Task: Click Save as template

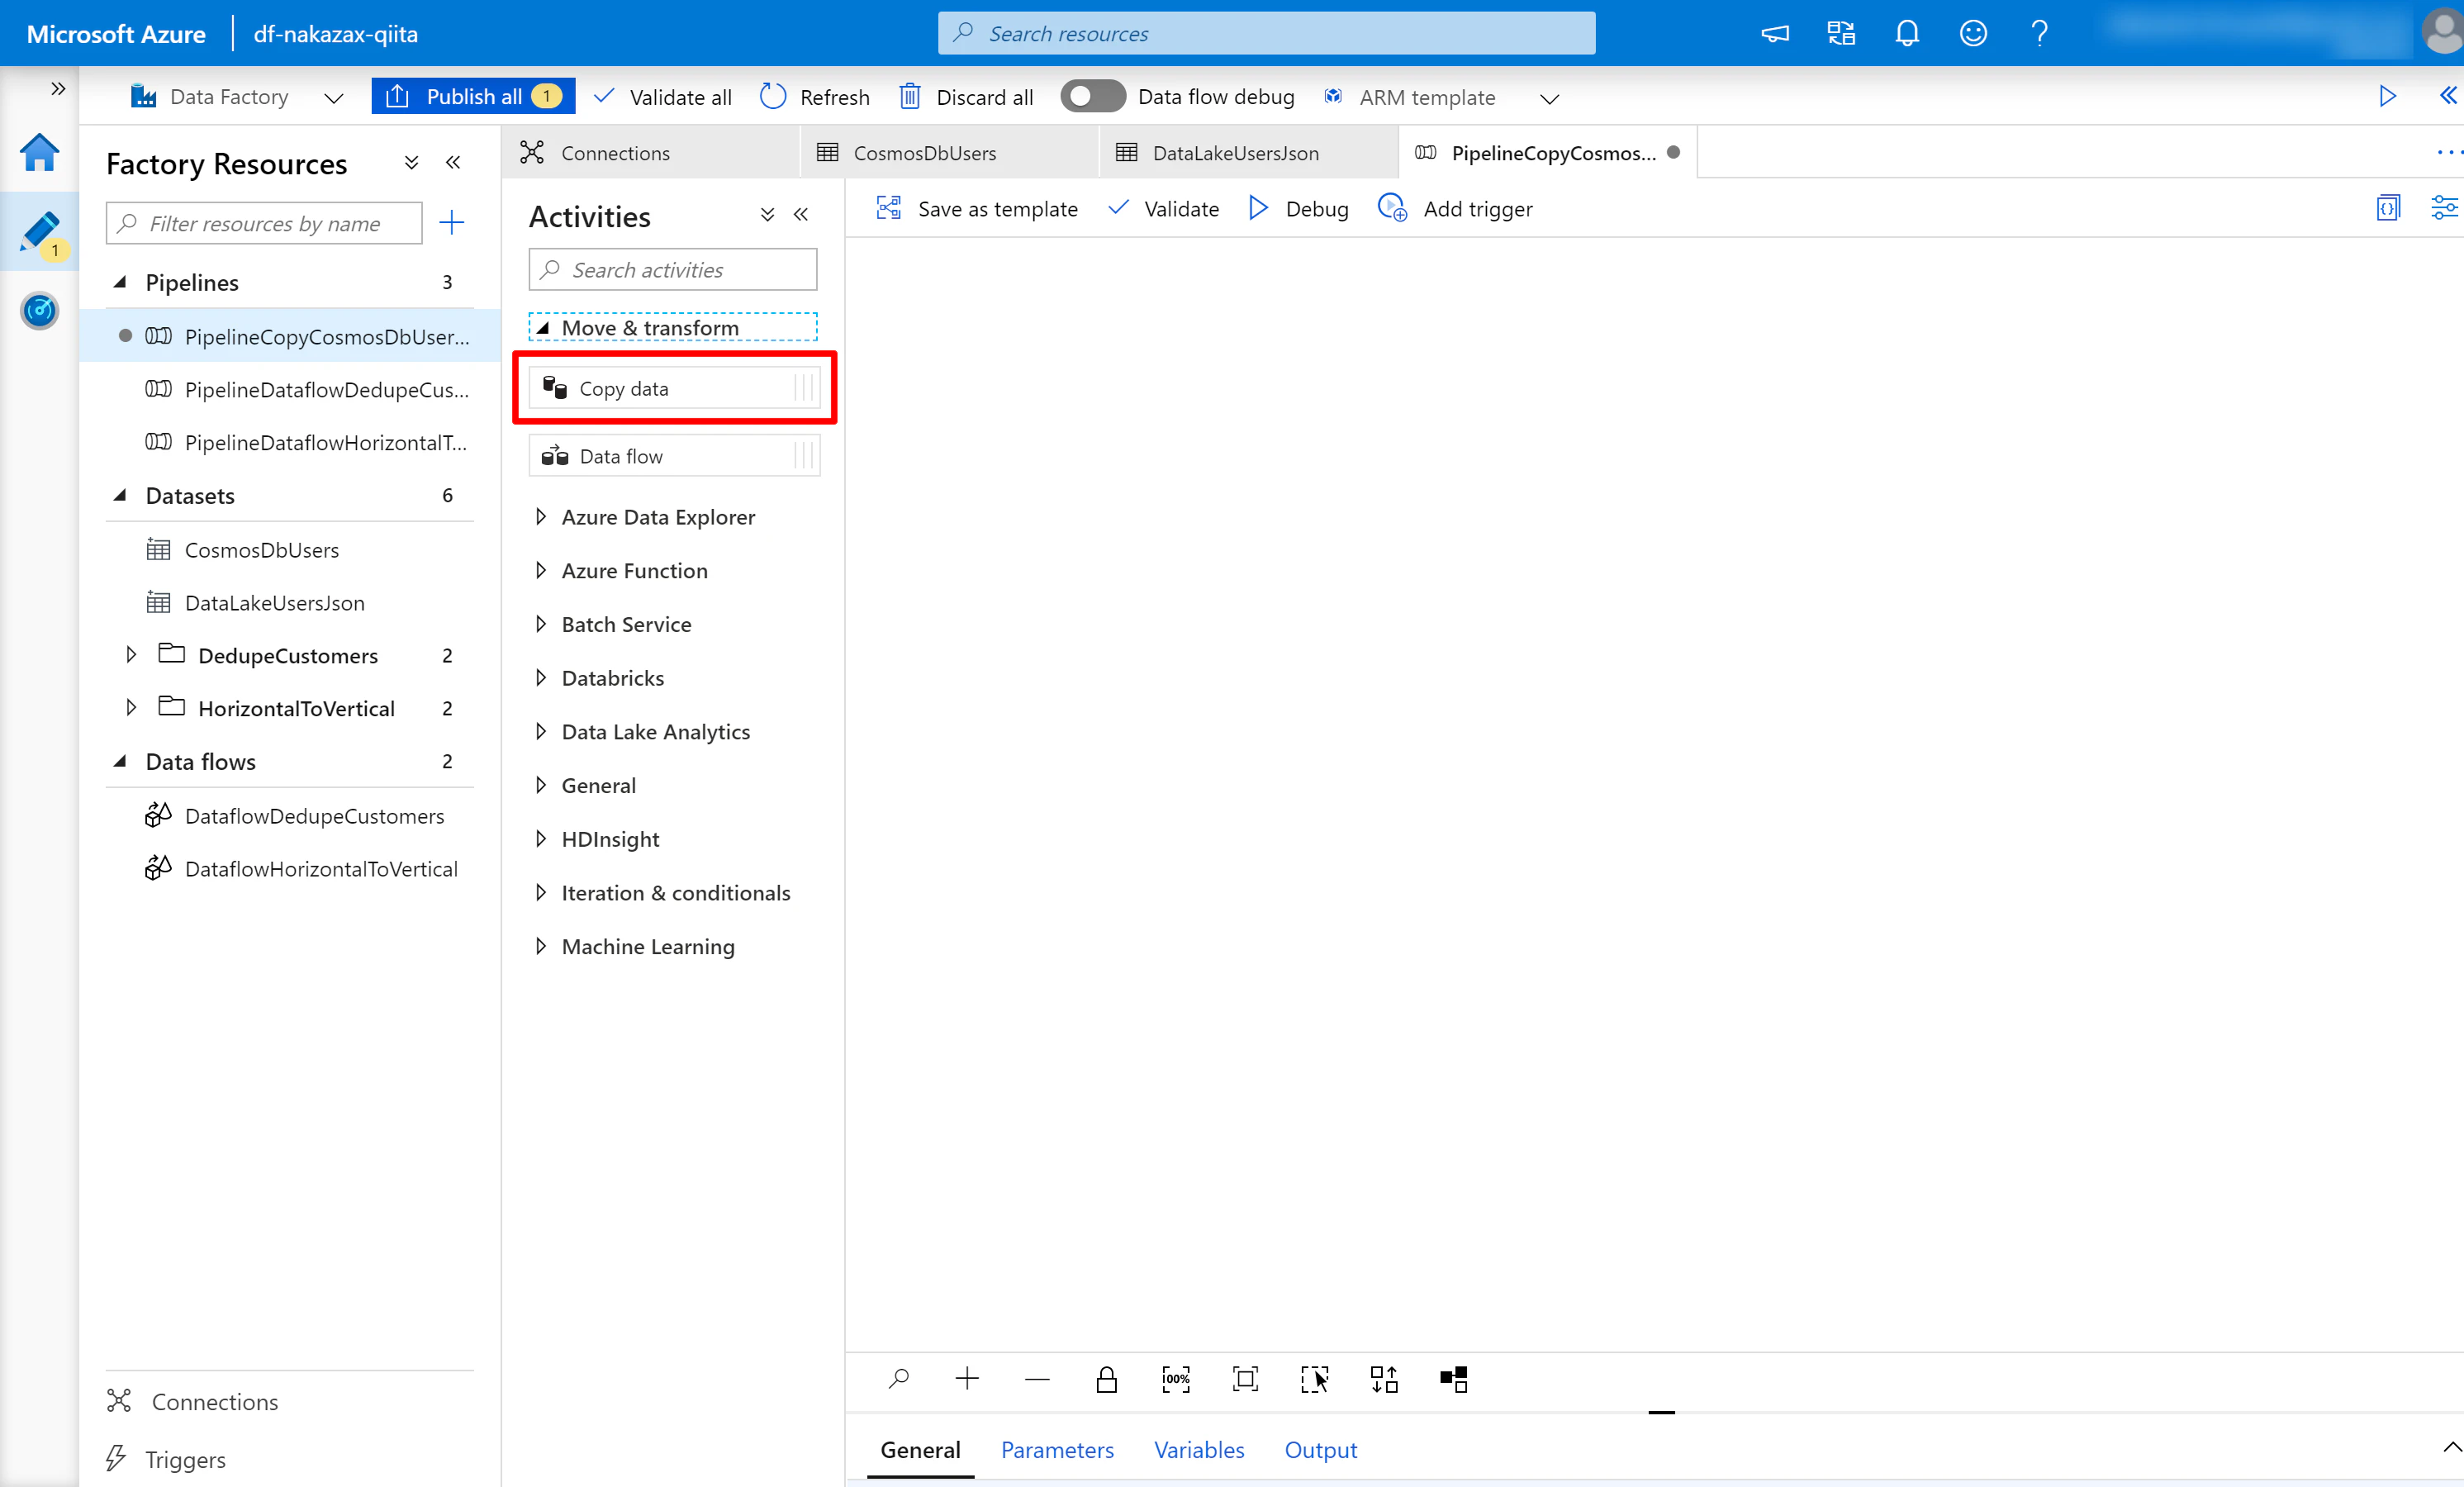Action: click(977, 209)
